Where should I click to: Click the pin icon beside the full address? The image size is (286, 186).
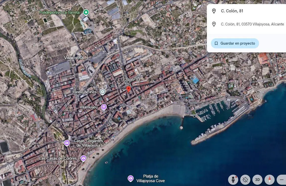click(x=214, y=24)
